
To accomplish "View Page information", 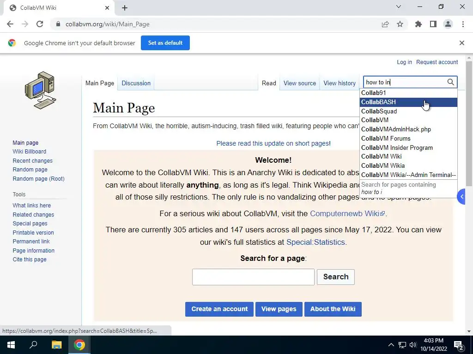I will pos(33,250).
